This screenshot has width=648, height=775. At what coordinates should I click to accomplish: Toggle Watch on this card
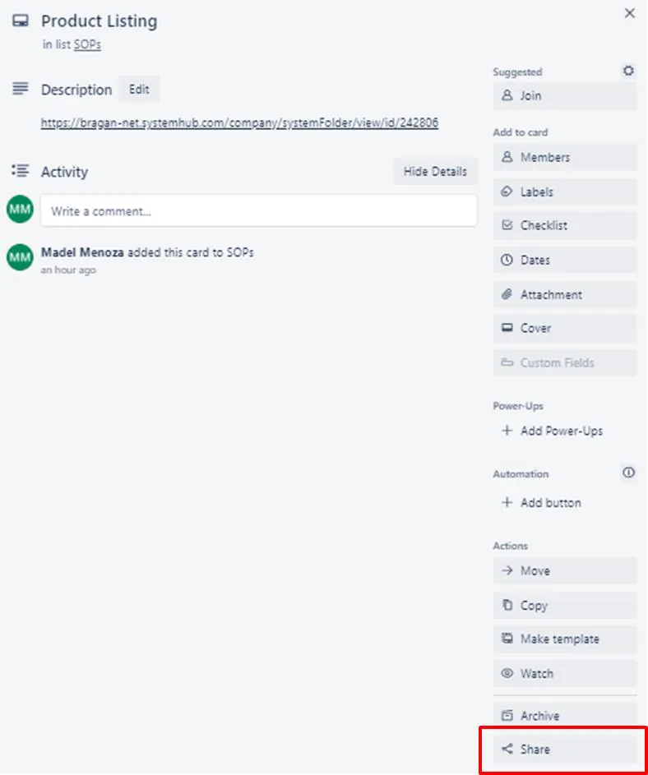pyautogui.click(x=565, y=673)
